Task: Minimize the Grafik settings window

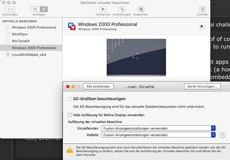Action: tap(73, 87)
